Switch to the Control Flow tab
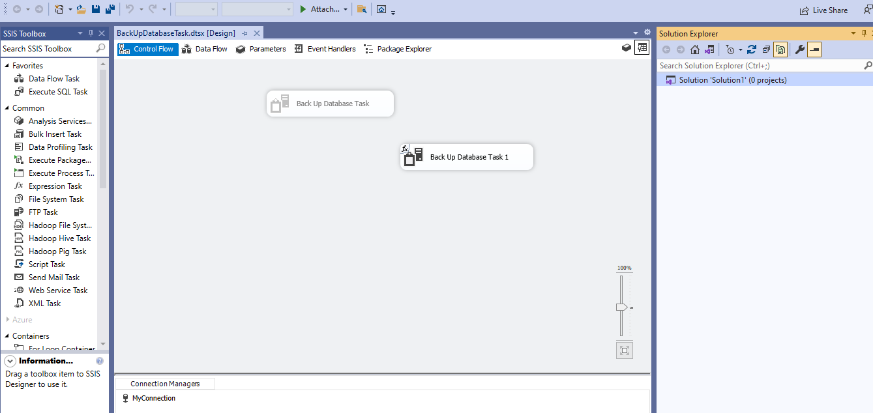The height and width of the screenshot is (413, 873). (147, 49)
